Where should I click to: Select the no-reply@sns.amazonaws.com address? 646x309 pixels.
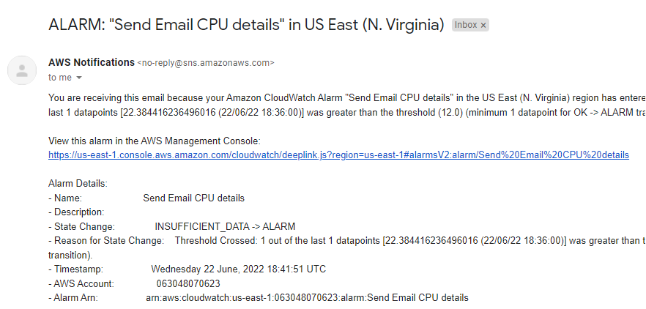pyautogui.click(x=206, y=63)
